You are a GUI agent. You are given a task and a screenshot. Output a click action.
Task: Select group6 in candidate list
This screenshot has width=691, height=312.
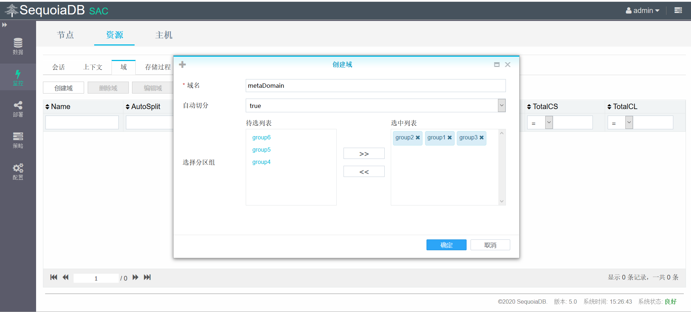point(262,137)
